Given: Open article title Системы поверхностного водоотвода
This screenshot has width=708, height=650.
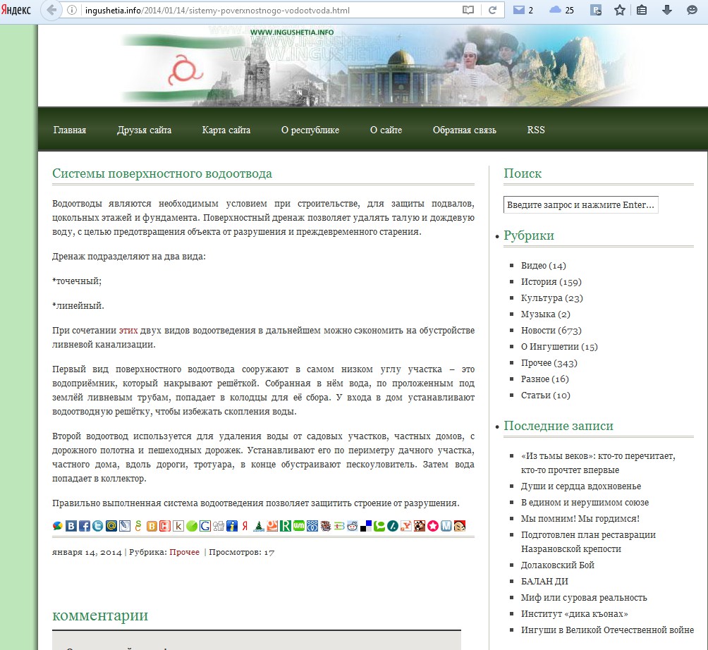Looking at the screenshot, I should [x=162, y=173].
